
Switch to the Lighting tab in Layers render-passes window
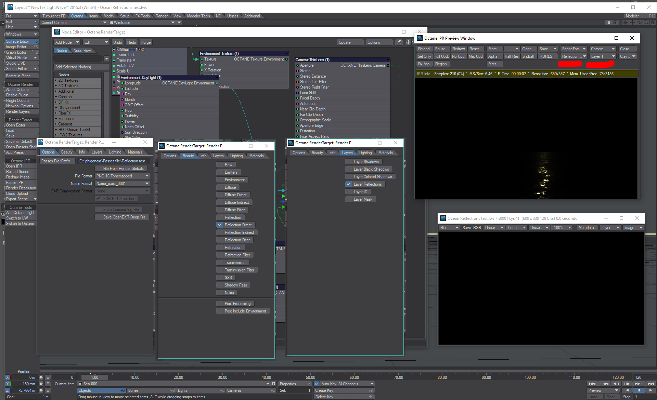click(x=365, y=153)
